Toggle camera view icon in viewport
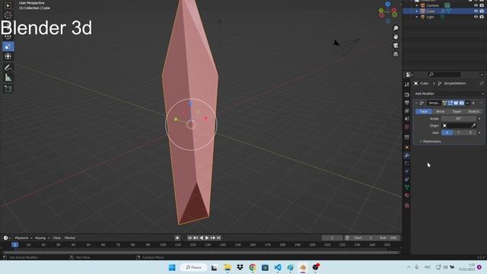The image size is (487, 274). pyautogui.click(x=396, y=46)
